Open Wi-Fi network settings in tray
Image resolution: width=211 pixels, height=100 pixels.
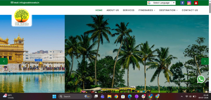[187, 96]
